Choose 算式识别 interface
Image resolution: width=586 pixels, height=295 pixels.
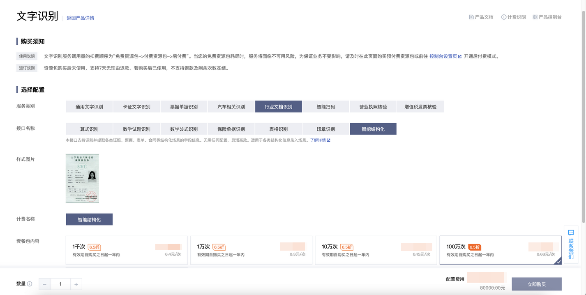click(x=89, y=129)
